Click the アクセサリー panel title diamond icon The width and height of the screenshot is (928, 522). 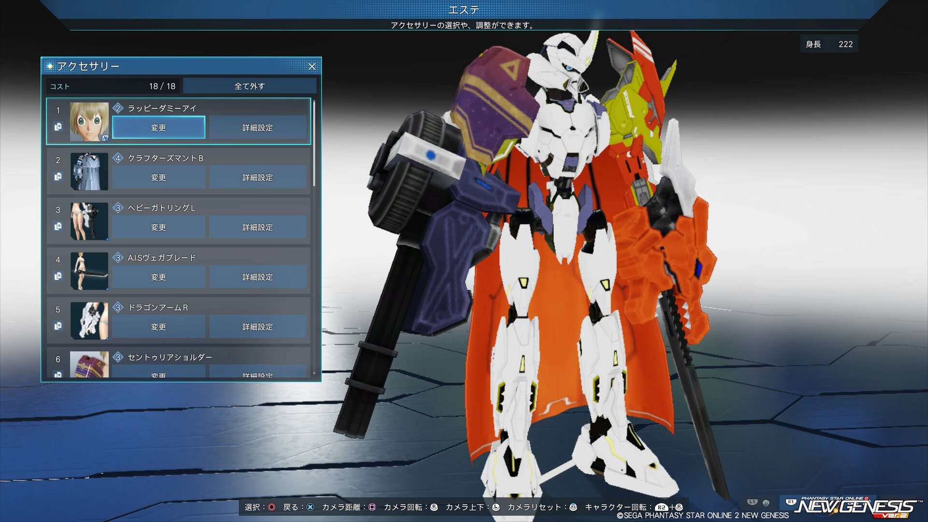click(50, 66)
